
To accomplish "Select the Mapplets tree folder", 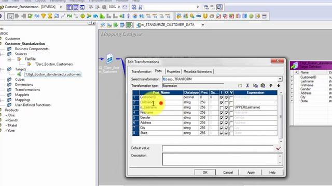I will tap(22, 95).
